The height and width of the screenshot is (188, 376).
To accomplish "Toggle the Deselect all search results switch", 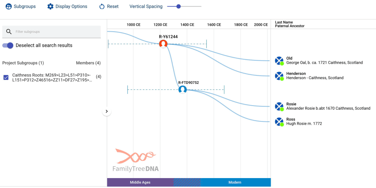I will [8, 45].
